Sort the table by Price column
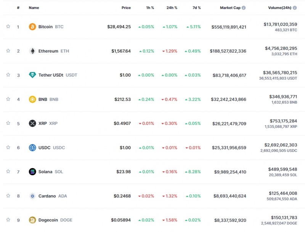305x232 pixels. (x=126, y=7)
